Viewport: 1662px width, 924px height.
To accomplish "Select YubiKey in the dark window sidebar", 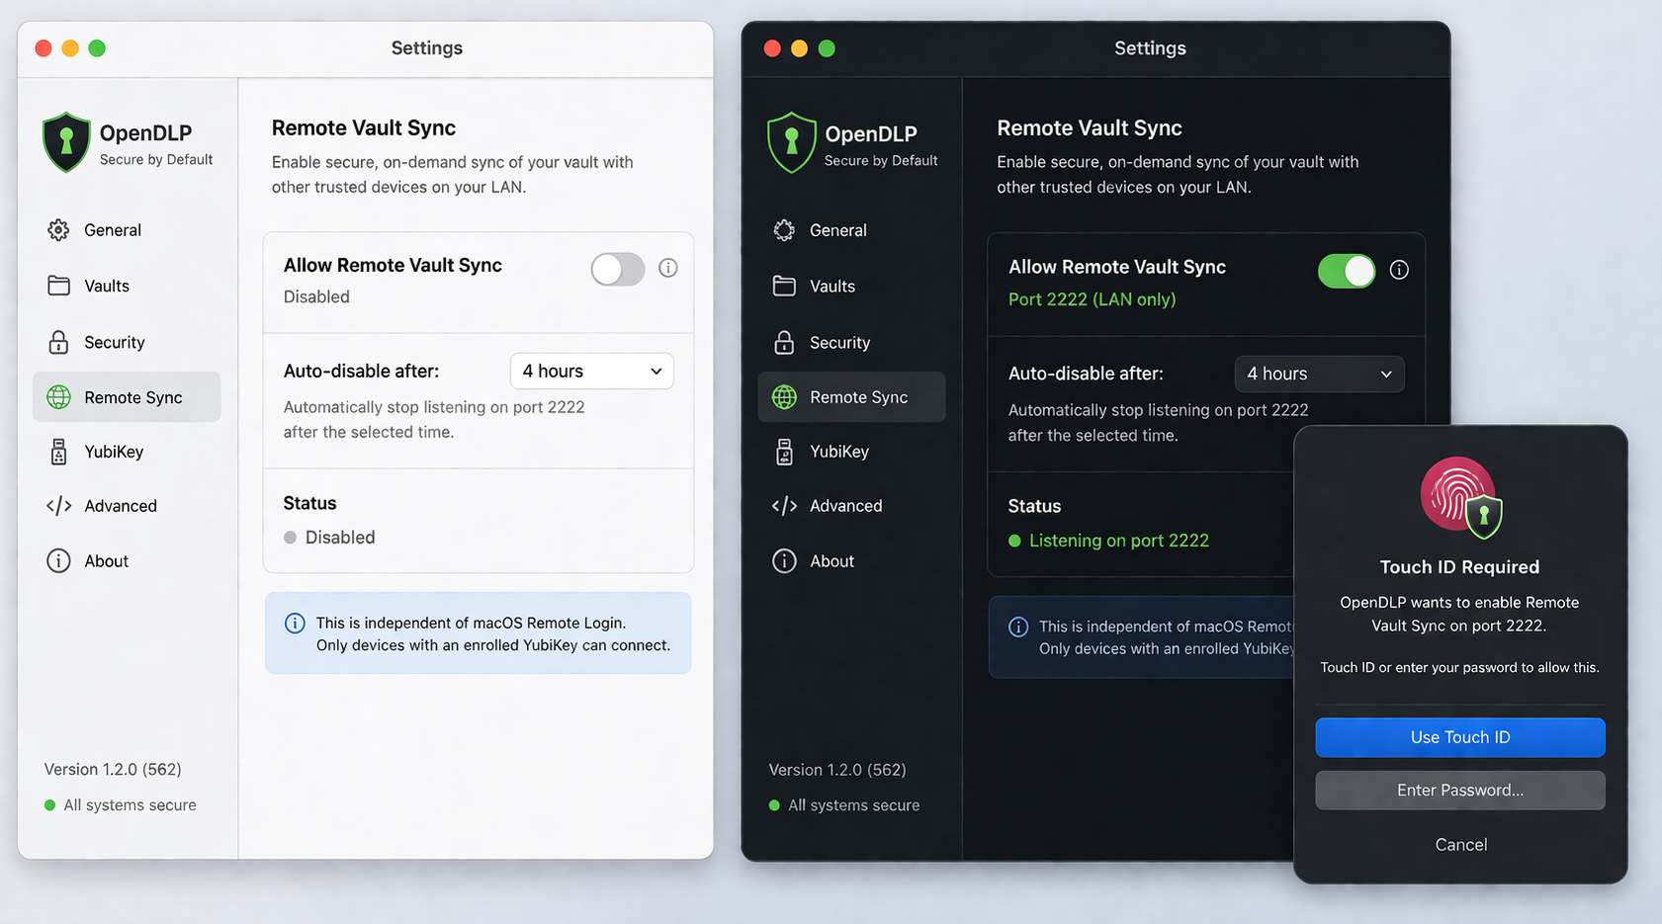I will pyautogui.click(x=851, y=452).
